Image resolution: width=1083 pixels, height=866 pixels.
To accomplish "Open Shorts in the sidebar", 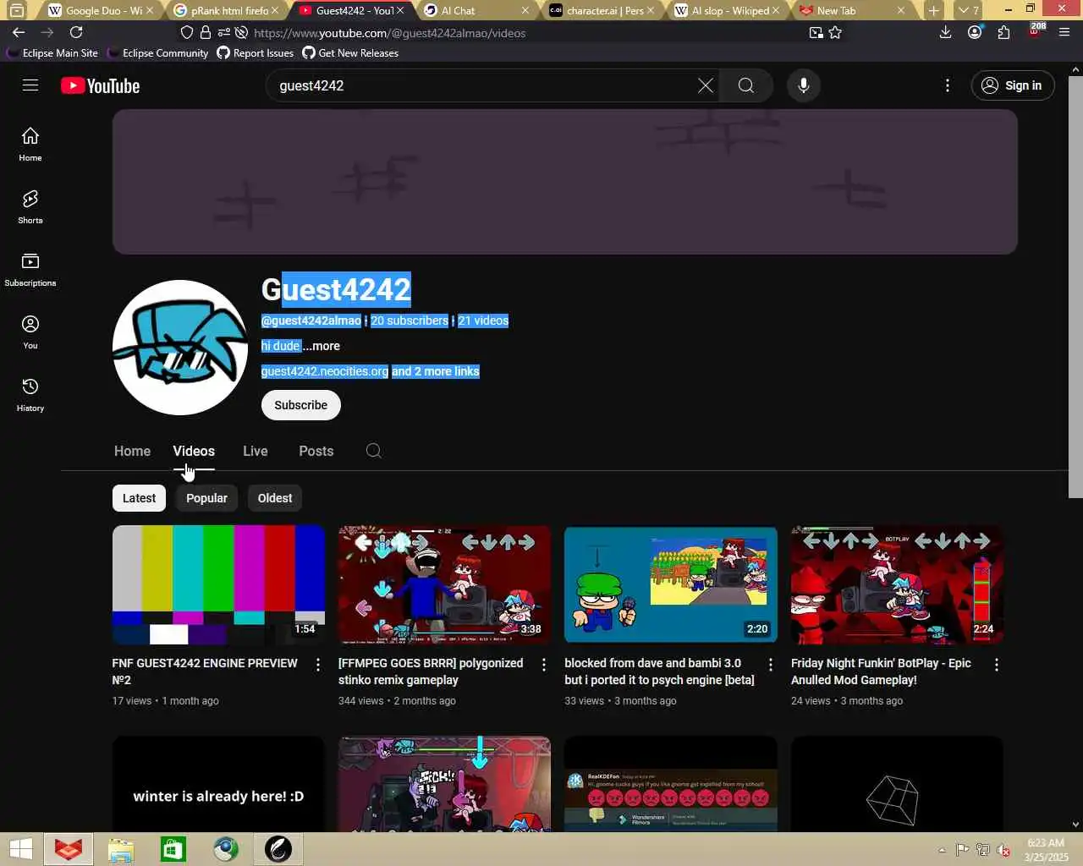I will [x=30, y=206].
